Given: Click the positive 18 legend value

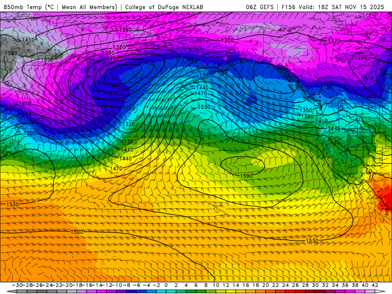Looking at the screenshot, I should tap(256, 285).
